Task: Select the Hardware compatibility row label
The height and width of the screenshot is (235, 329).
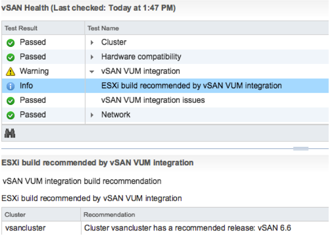Action: pyautogui.click(x=141, y=57)
